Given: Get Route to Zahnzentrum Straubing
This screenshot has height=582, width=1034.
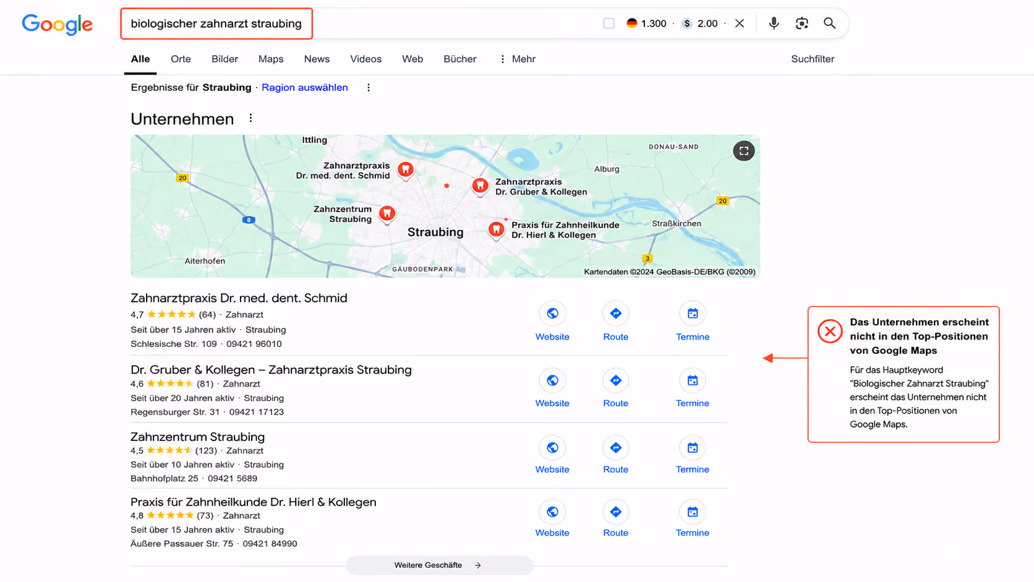Looking at the screenshot, I should 615,455.
